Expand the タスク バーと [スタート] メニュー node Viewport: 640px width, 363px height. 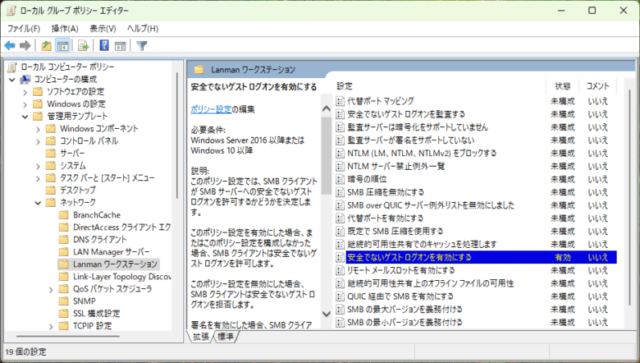point(38,178)
